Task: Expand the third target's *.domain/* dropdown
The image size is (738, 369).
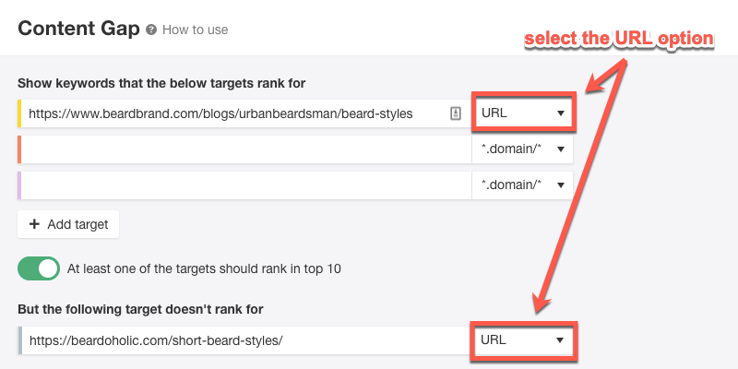Action: tap(522, 185)
